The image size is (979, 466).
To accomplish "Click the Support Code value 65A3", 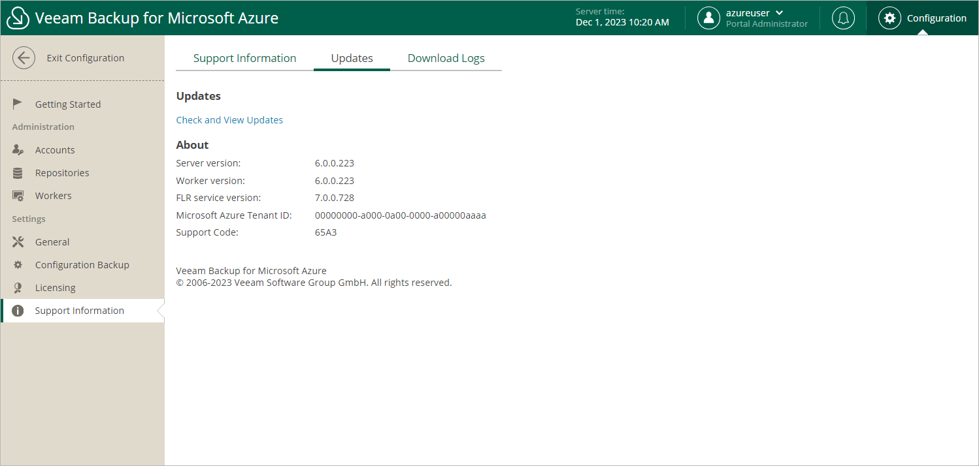I will click(326, 232).
